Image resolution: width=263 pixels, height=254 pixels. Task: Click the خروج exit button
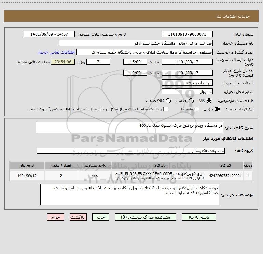point(56,217)
